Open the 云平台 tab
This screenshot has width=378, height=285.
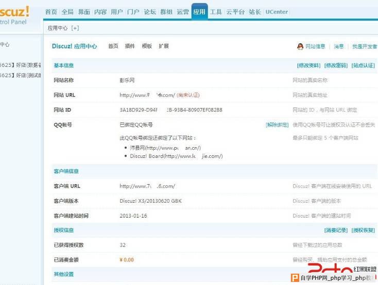coord(235,12)
